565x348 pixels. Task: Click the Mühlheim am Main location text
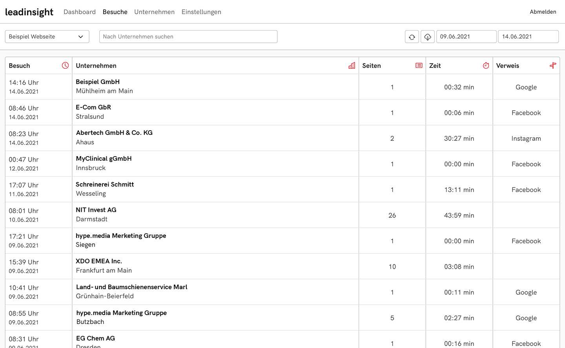pos(104,91)
